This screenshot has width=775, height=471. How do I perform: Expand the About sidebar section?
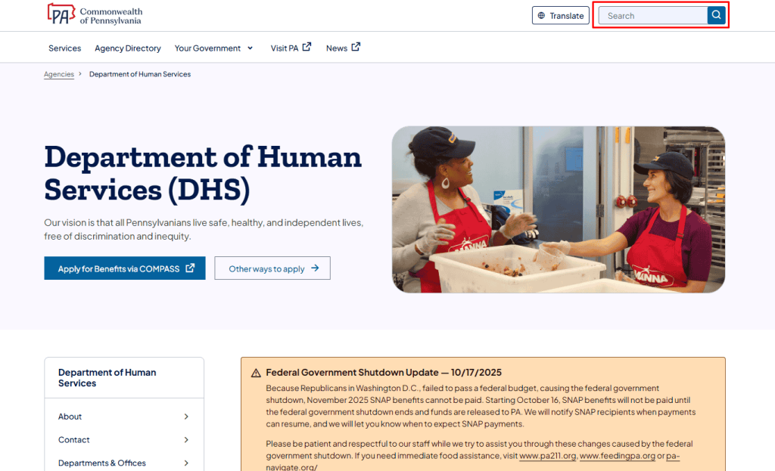[x=186, y=417]
